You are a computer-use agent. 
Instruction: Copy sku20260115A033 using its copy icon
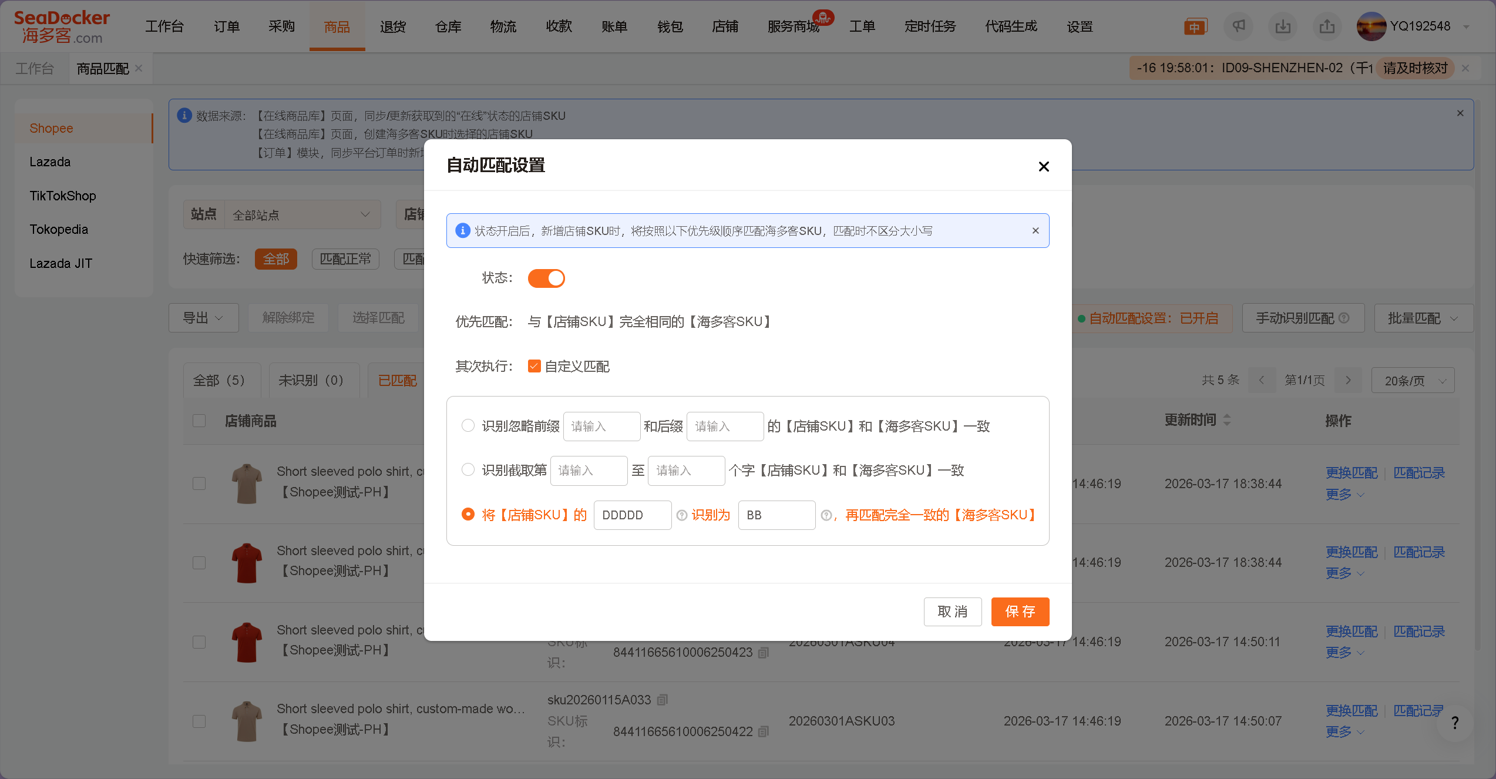[x=662, y=700]
